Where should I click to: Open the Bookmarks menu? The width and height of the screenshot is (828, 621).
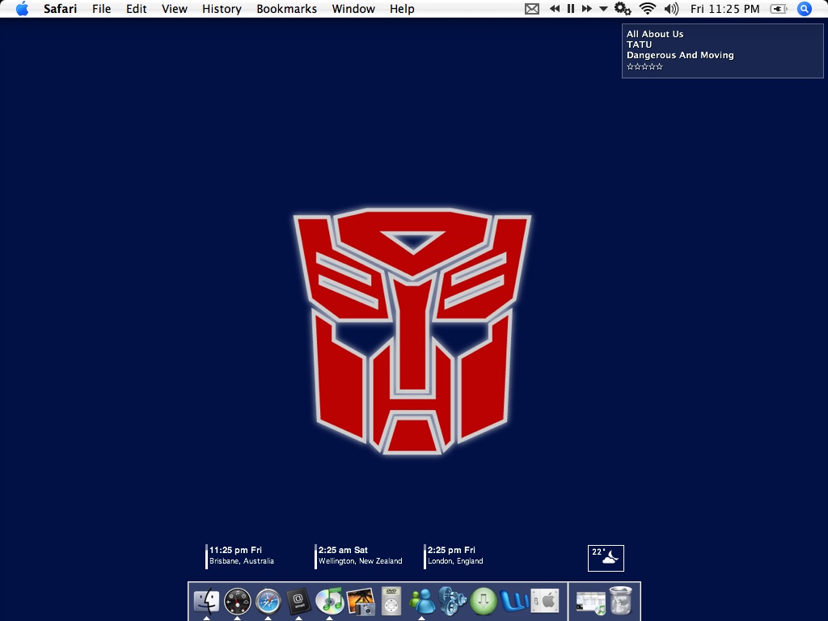[286, 9]
